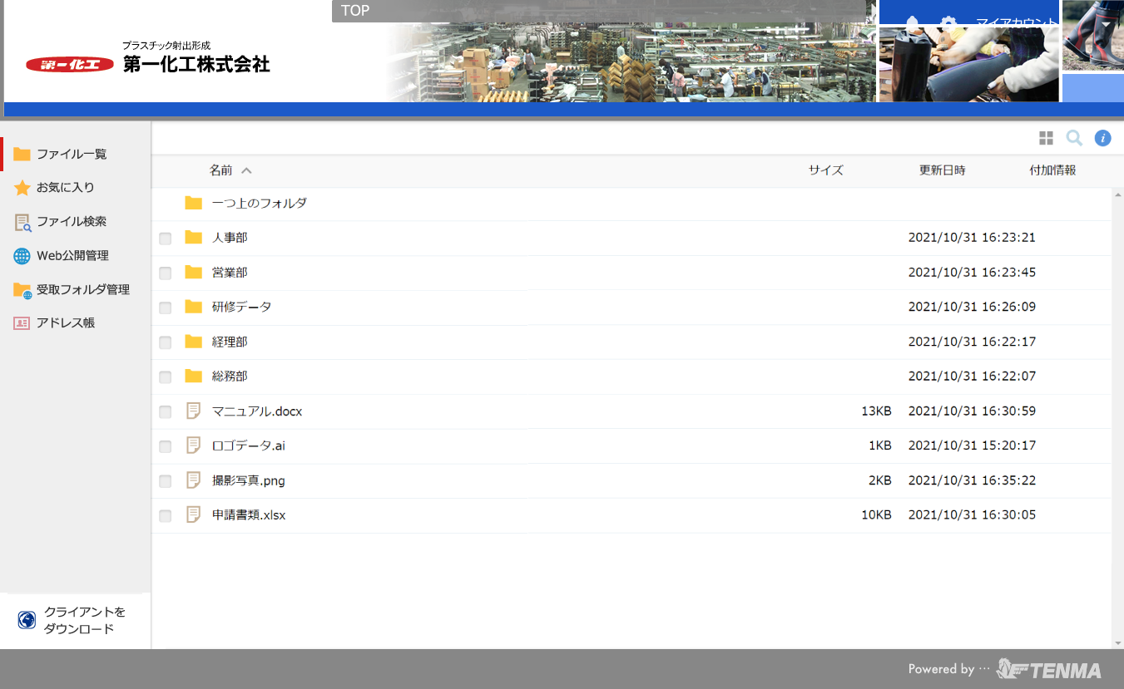Viewport: 1124px width, 689px height.
Task: Go up via 一つ上のフォルダ
Action: coord(259,203)
